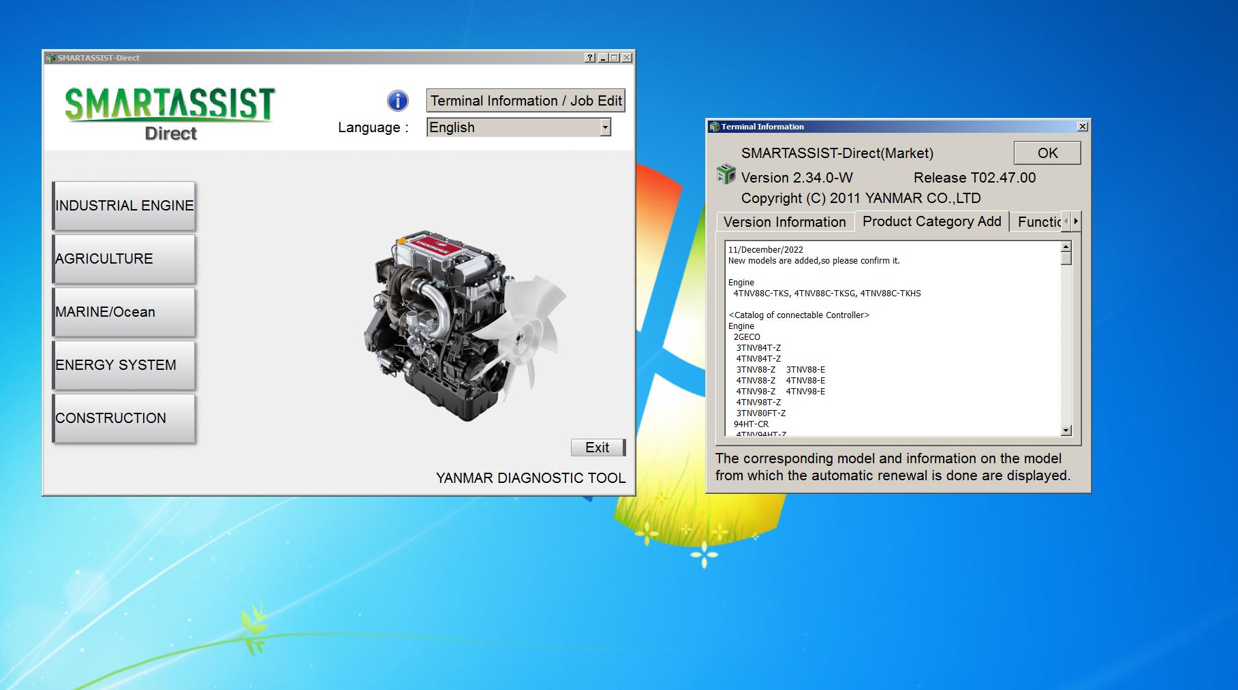
Task: Select ENERGY SYSTEM category
Action: [x=124, y=364]
